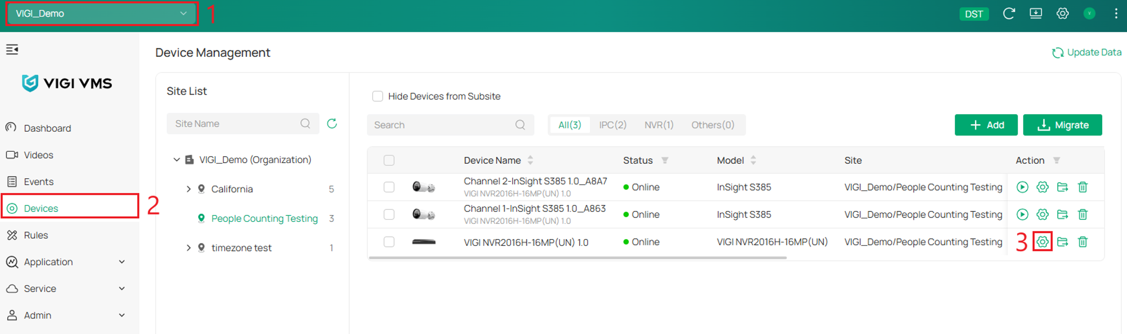Click the Migrate button
Image resolution: width=1127 pixels, height=334 pixels.
tap(1062, 125)
